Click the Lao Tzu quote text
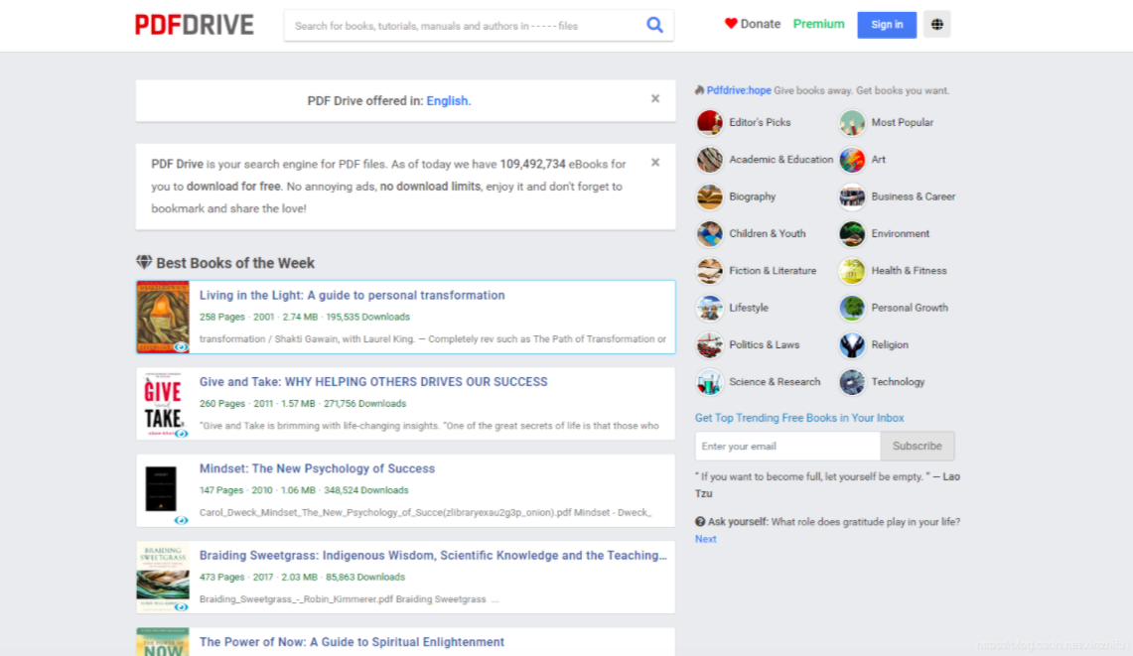This screenshot has width=1133, height=656. click(x=827, y=484)
